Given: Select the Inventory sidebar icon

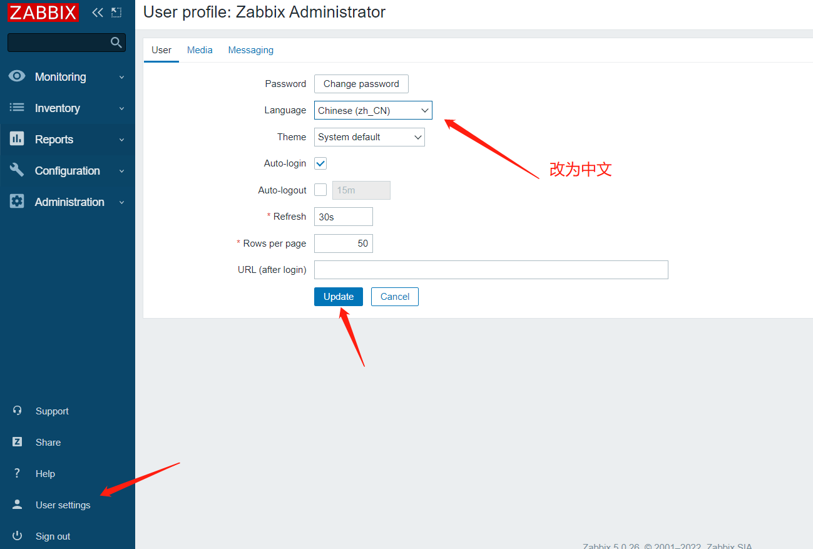Looking at the screenshot, I should (x=17, y=108).
